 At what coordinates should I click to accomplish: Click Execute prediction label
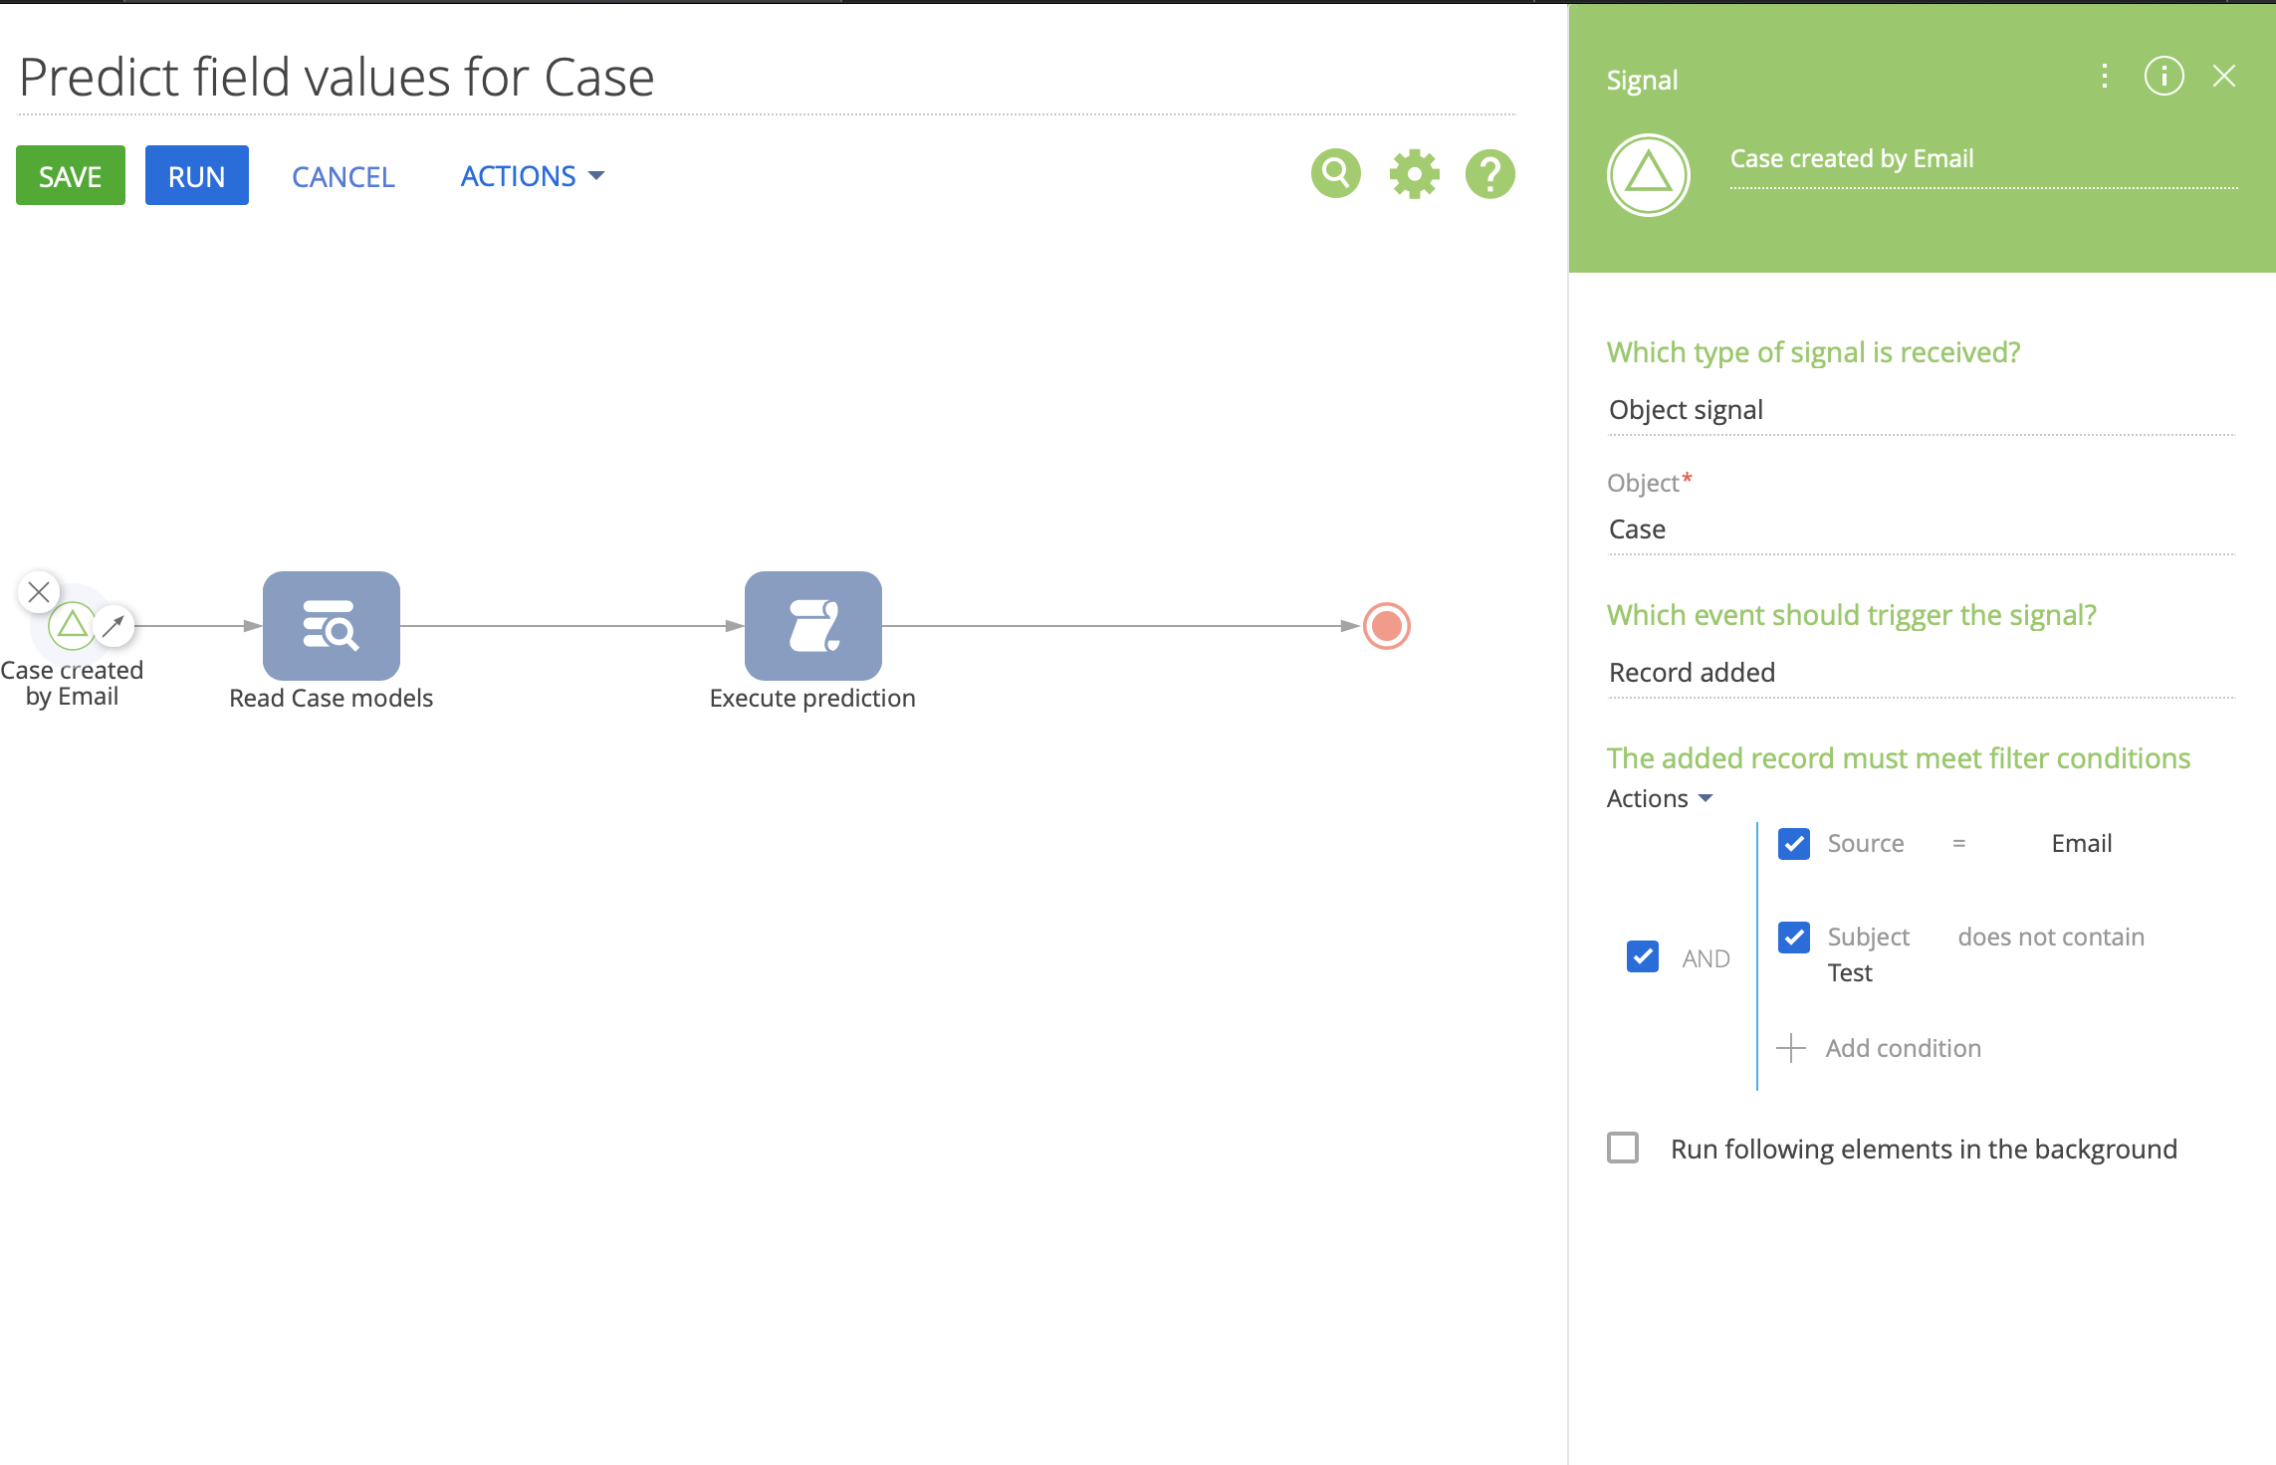point(812,699)
